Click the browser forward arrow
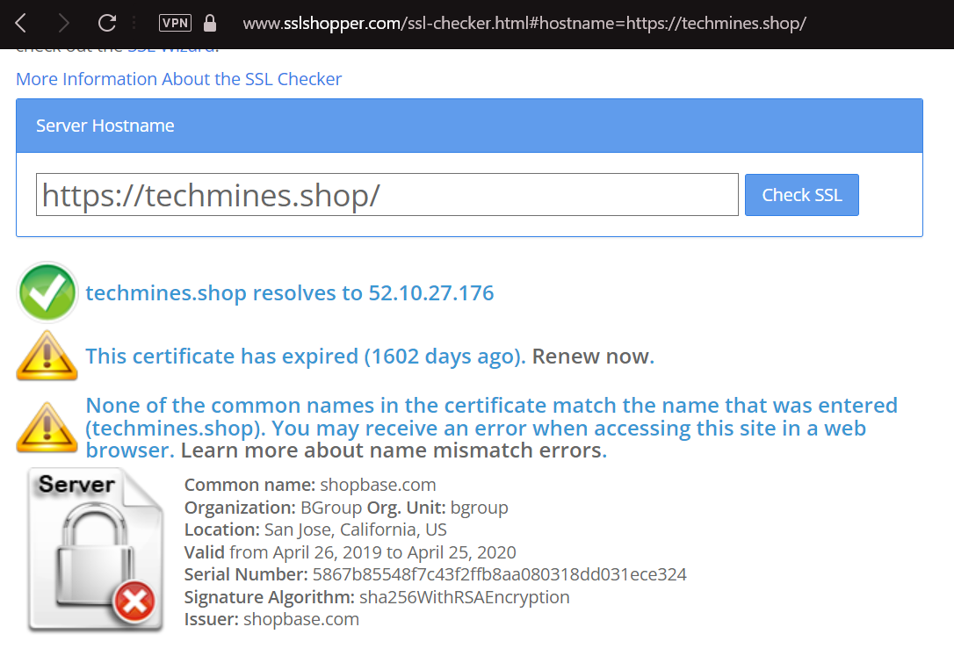 pos(63,23)
